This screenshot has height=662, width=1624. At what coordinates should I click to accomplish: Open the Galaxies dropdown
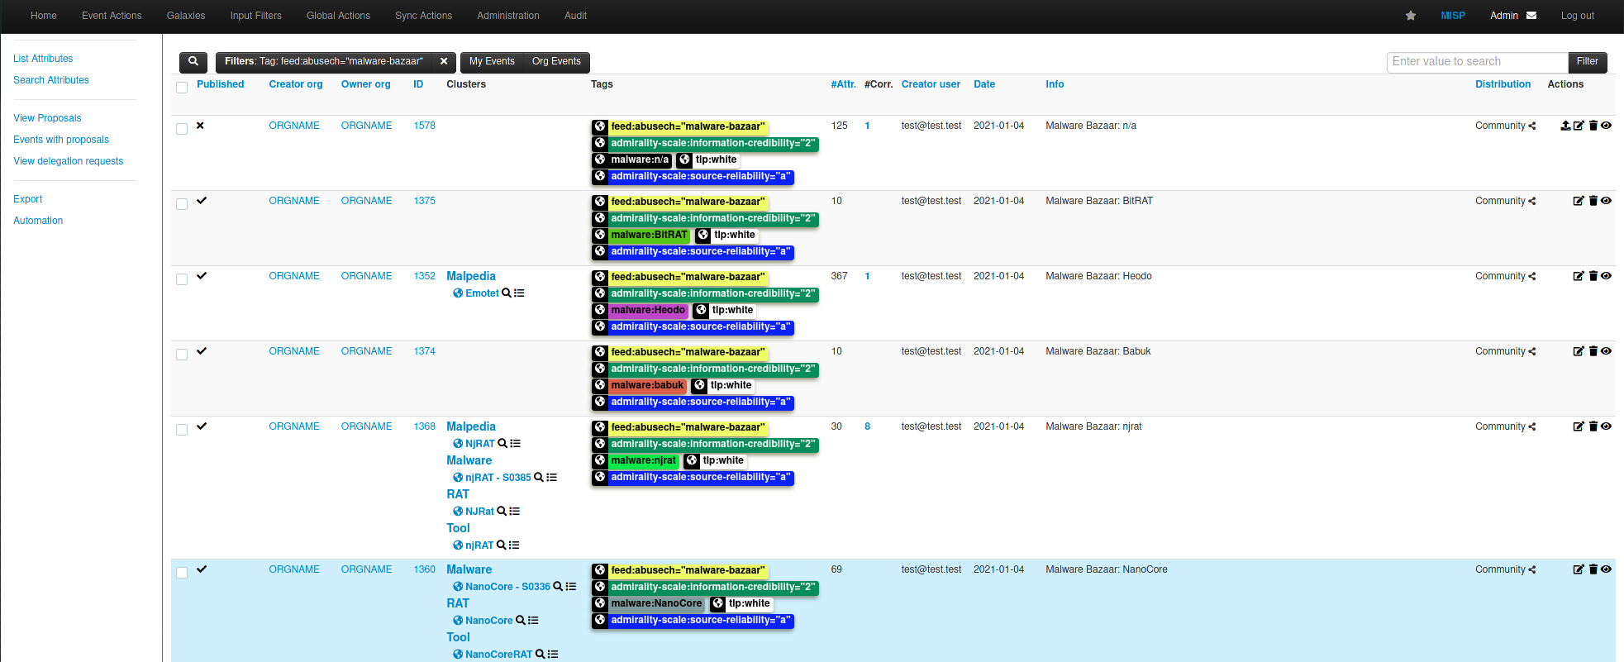click(x=186, y=16)
